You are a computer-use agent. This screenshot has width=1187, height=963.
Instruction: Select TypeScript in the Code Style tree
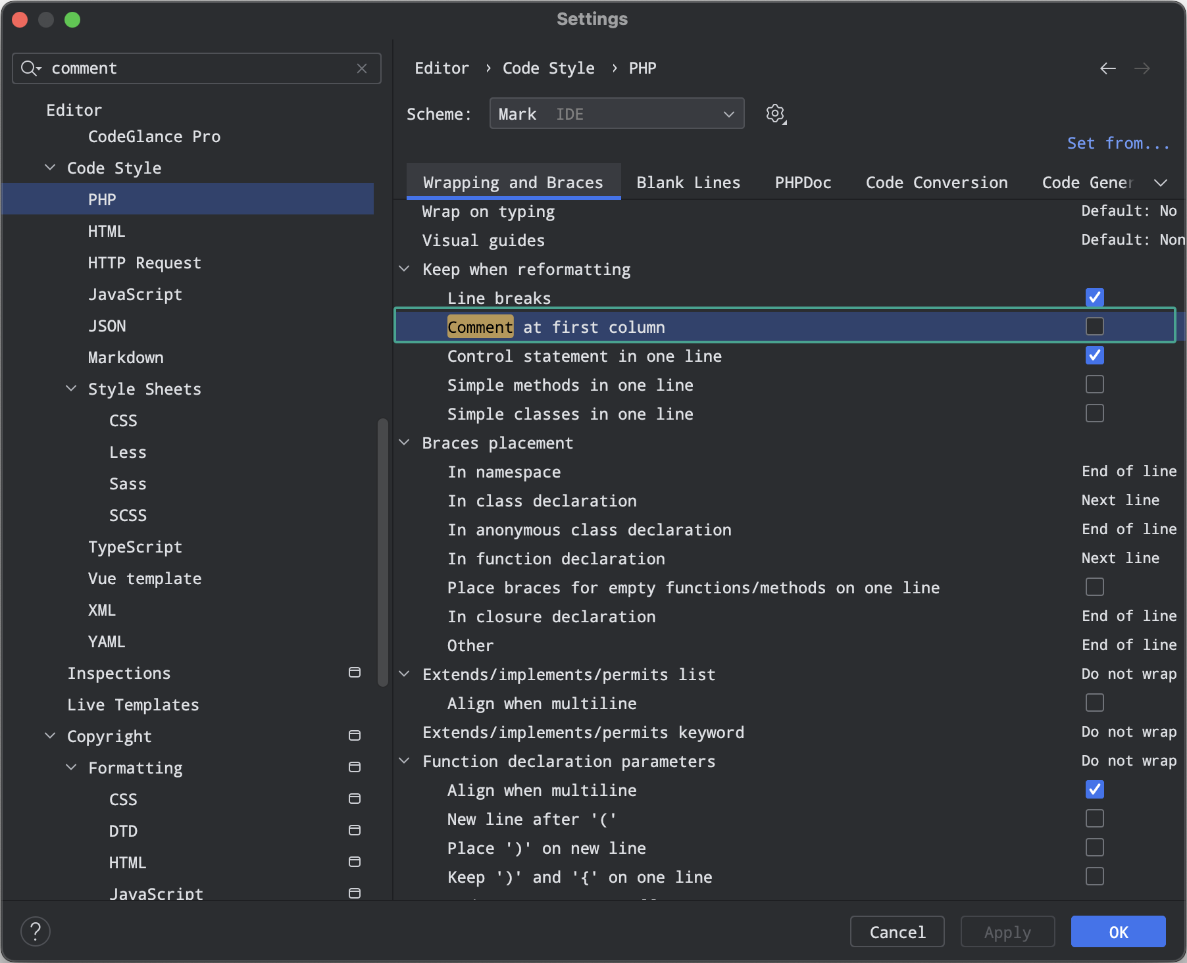click(x=135, y=547)
